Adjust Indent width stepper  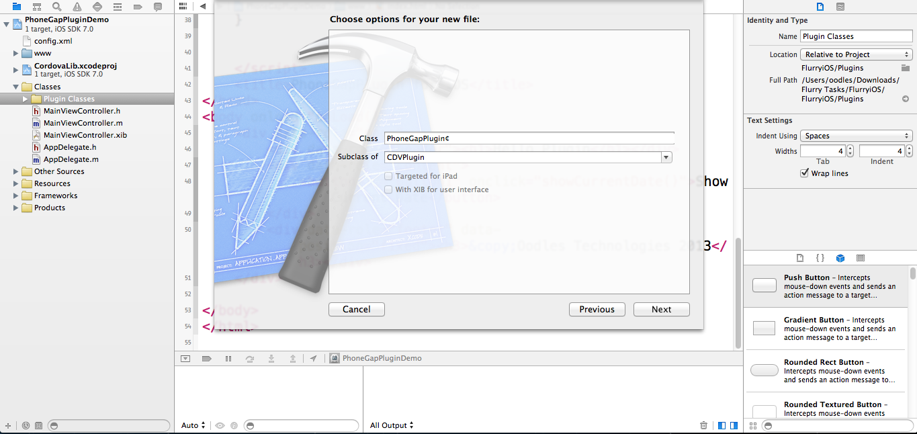tap(909, 151)
